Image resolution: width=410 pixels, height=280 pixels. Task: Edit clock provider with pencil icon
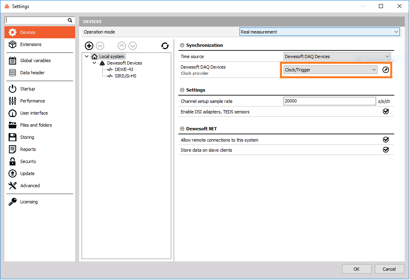(386, 70)
